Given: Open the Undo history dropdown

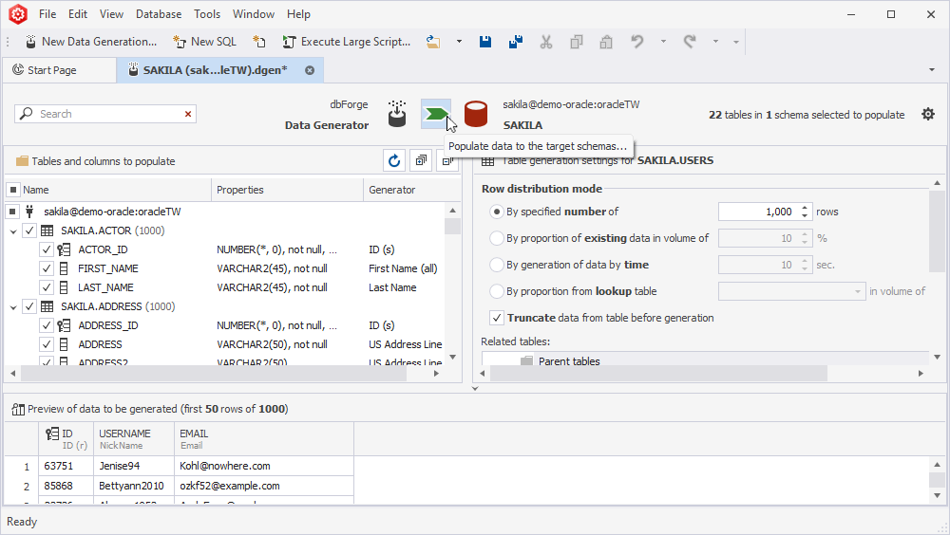Looking at the screenshot, I should pos(663,42).
